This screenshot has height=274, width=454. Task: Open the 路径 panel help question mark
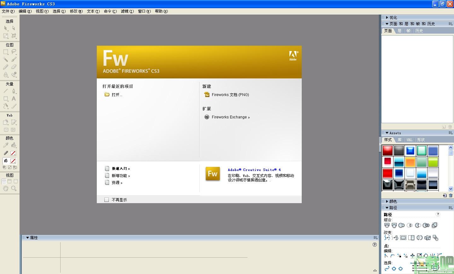click(438, 214)
